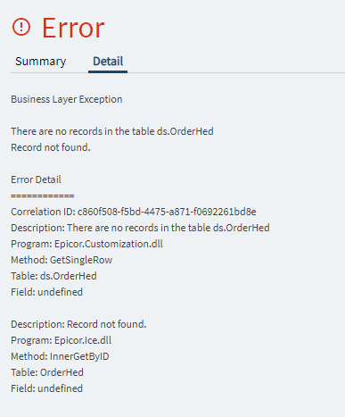This screenshot has height=417, width=345.
Task: Switch to the Summary tab
Action: click(x=41, y=62)
